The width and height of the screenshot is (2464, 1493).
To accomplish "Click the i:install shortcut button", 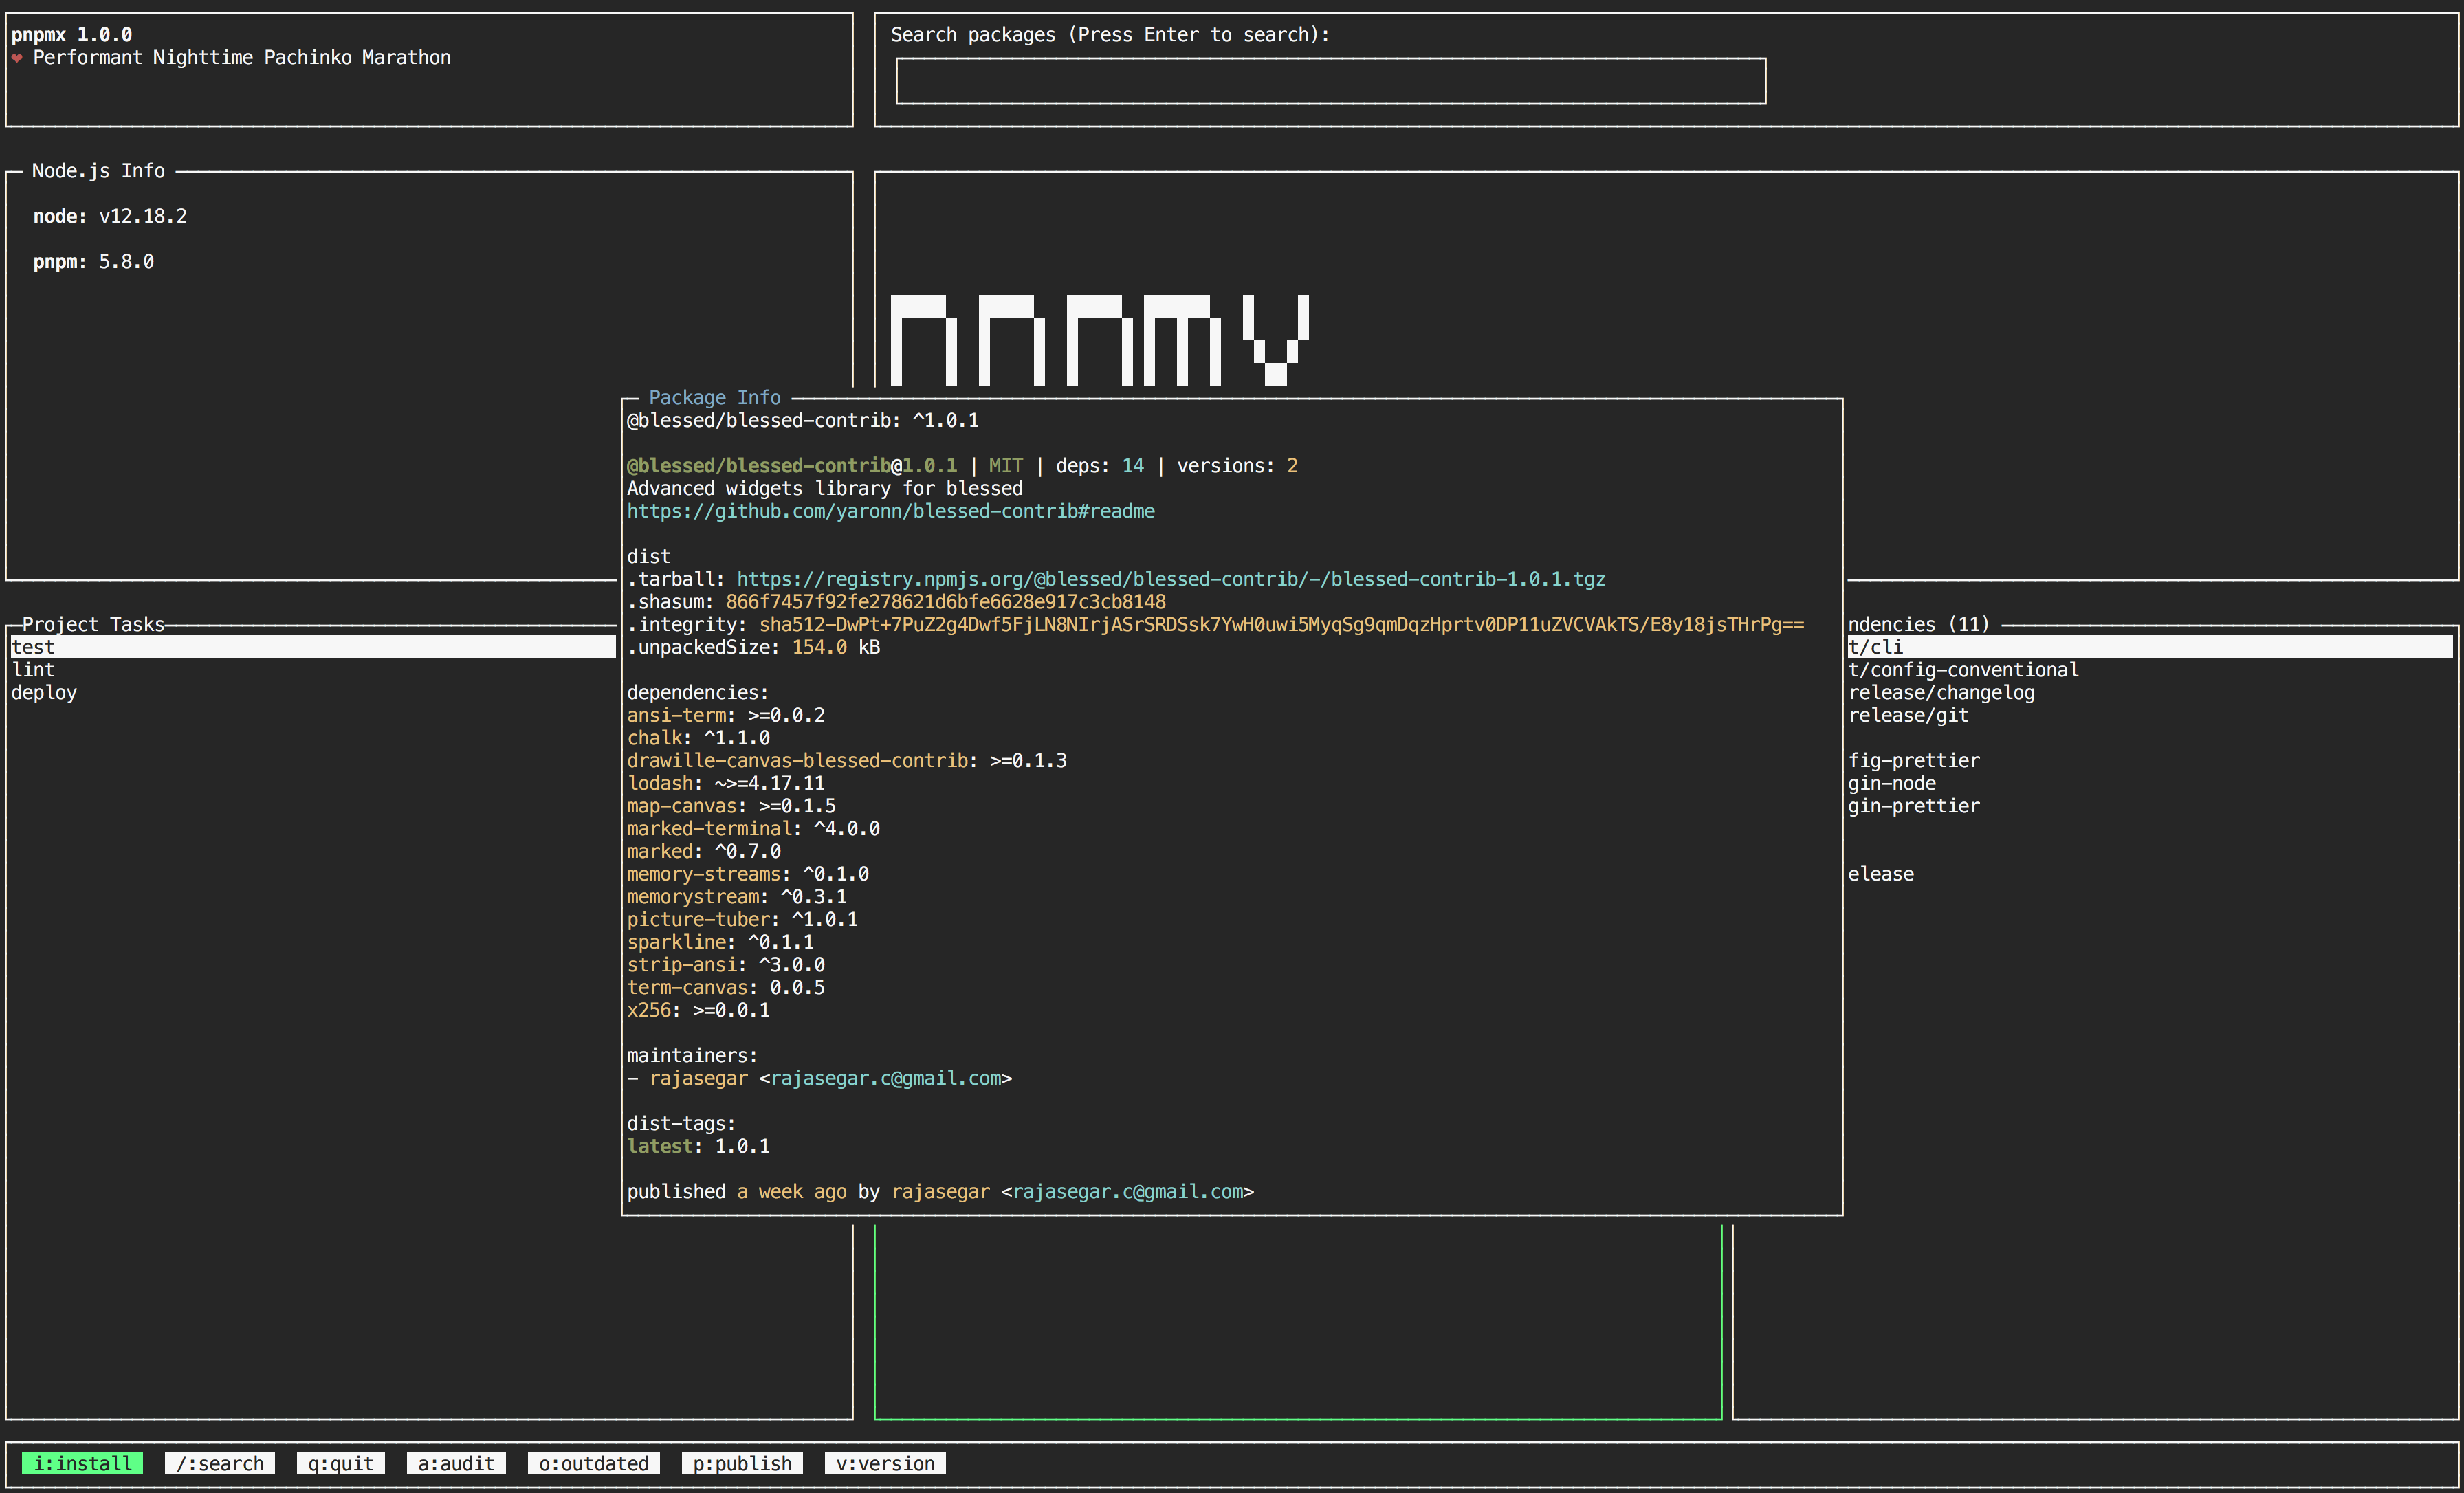I will [82, 1463].
